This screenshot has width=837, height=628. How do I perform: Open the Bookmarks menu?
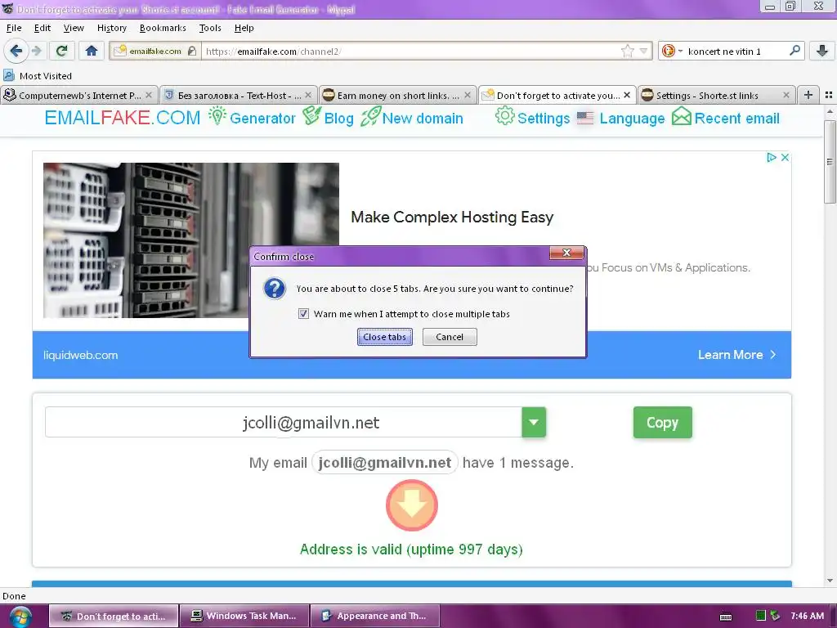point(163,28)
